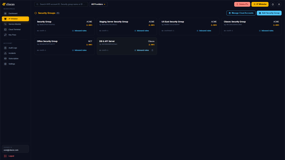
Task: Click AWS badge on Office Security Group card
Action: click(89, 45)
